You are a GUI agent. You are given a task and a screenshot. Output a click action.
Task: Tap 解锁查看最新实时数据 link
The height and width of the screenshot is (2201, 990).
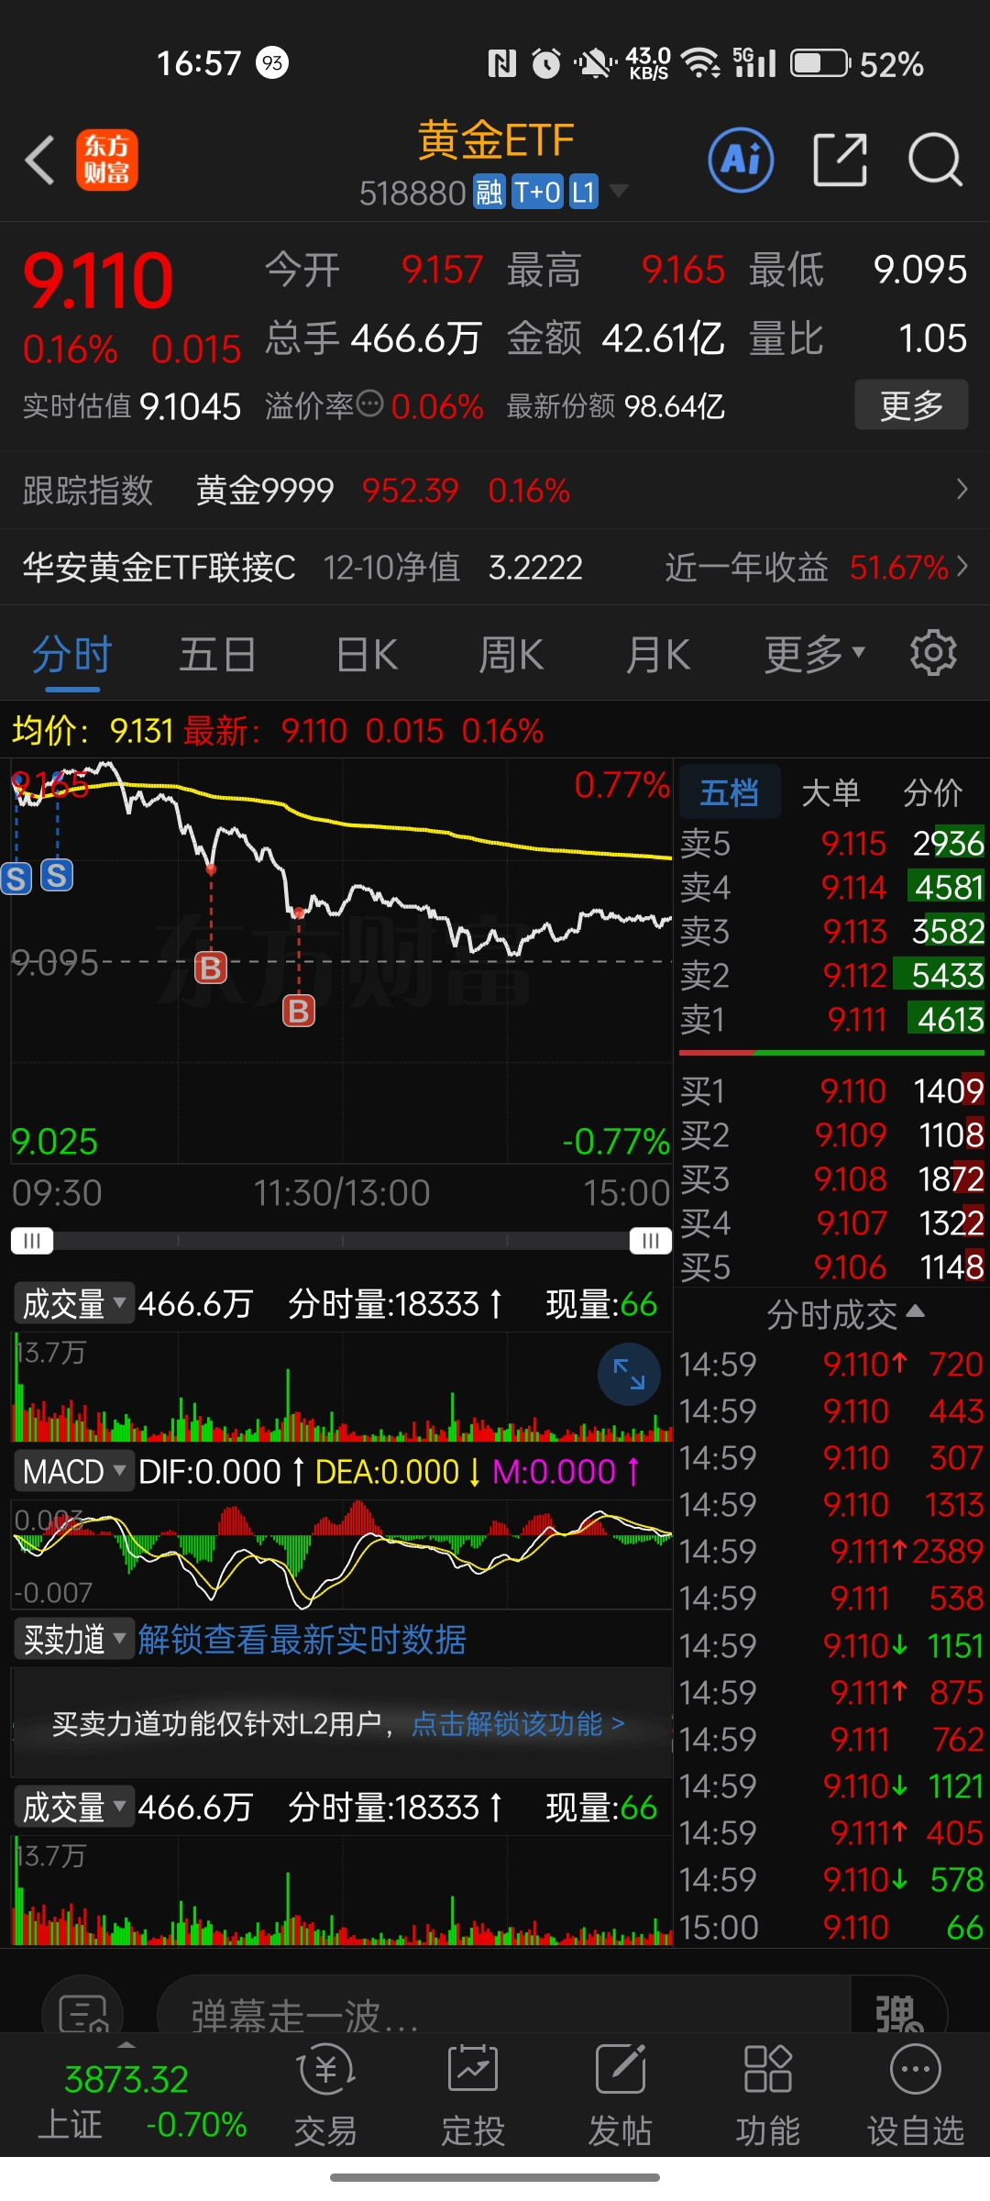302,1639
